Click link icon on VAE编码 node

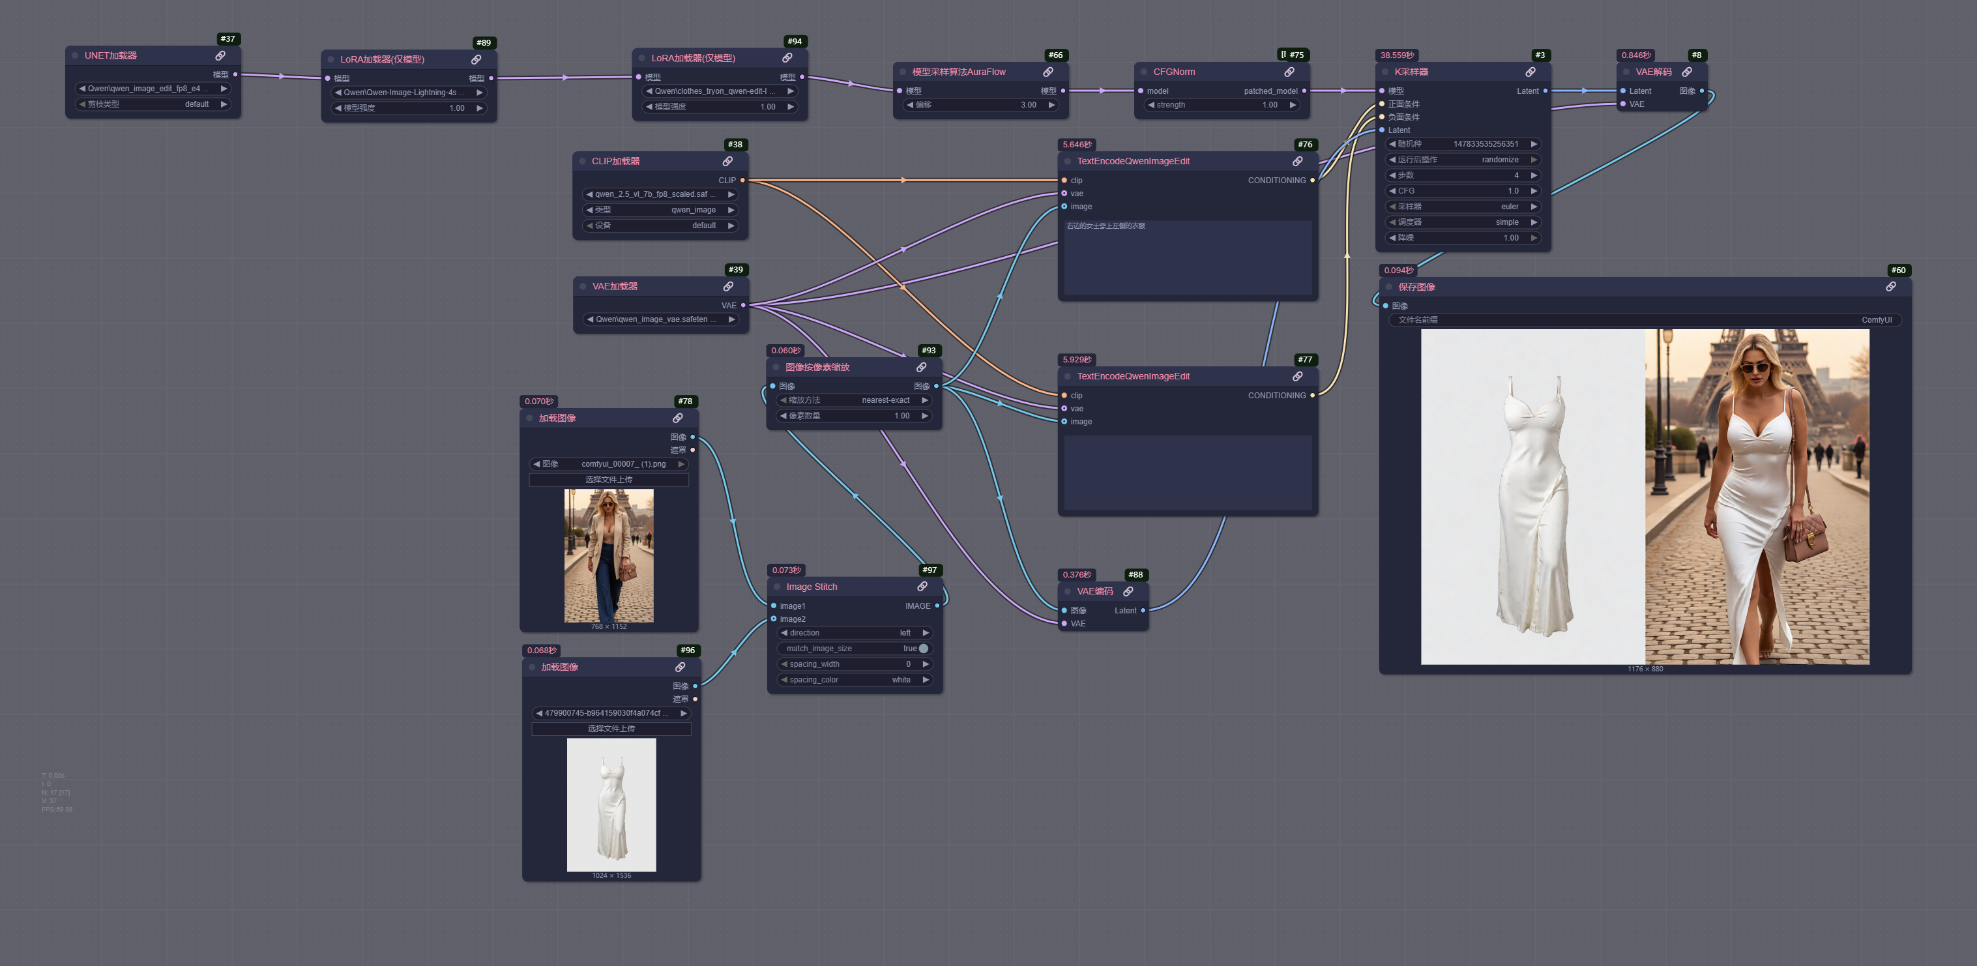click(1128, 592)
